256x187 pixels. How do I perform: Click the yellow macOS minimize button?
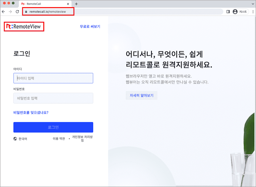coord(9,3)
